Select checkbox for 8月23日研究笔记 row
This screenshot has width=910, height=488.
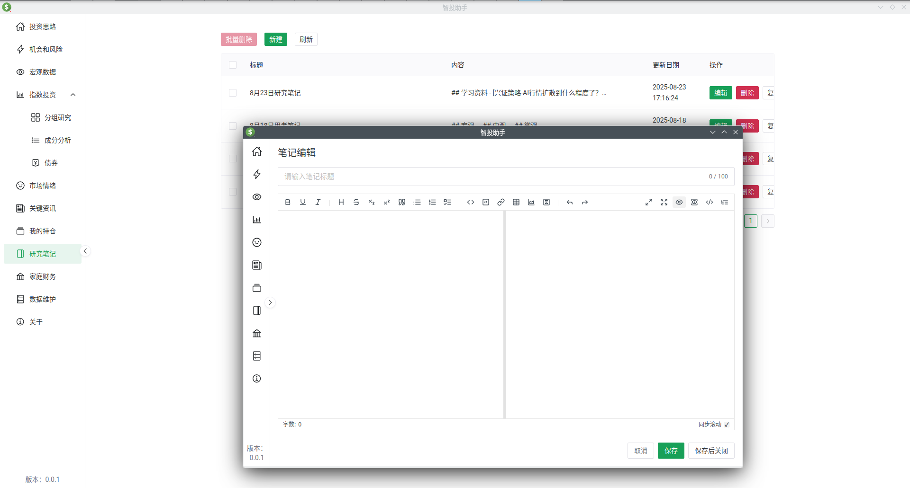pos(233,93)
